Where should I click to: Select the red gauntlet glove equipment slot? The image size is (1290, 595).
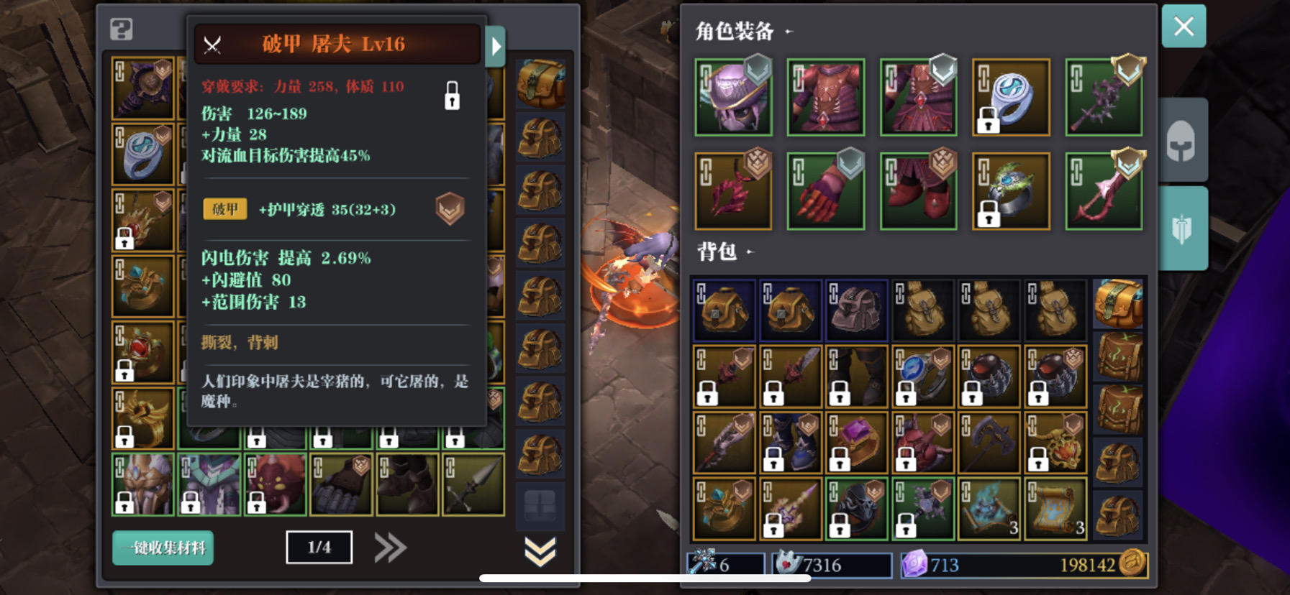[826, 191]
